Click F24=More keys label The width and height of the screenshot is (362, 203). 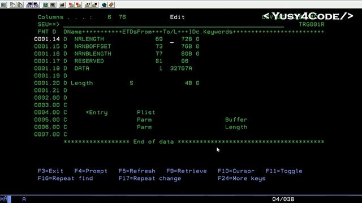242,178
